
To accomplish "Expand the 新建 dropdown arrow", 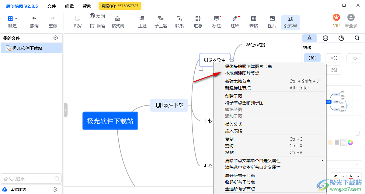I will (16, 19).
